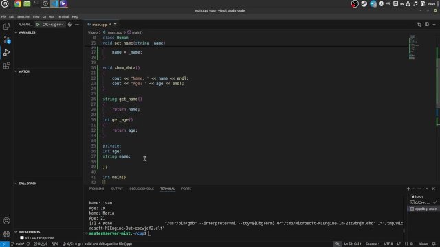Switch to the PORTS panel tab
Image resolution: width=440 pixels, height=247 pixels.
click(x=186, y=189)
